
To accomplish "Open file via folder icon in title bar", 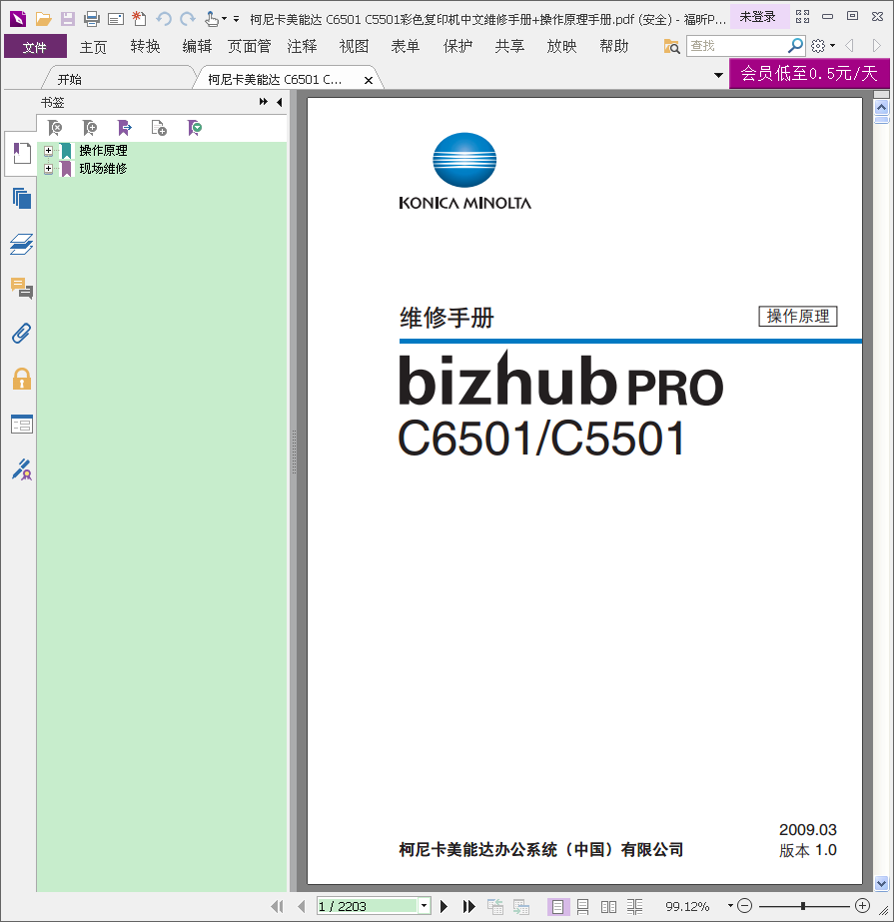I will coord(43,19).
